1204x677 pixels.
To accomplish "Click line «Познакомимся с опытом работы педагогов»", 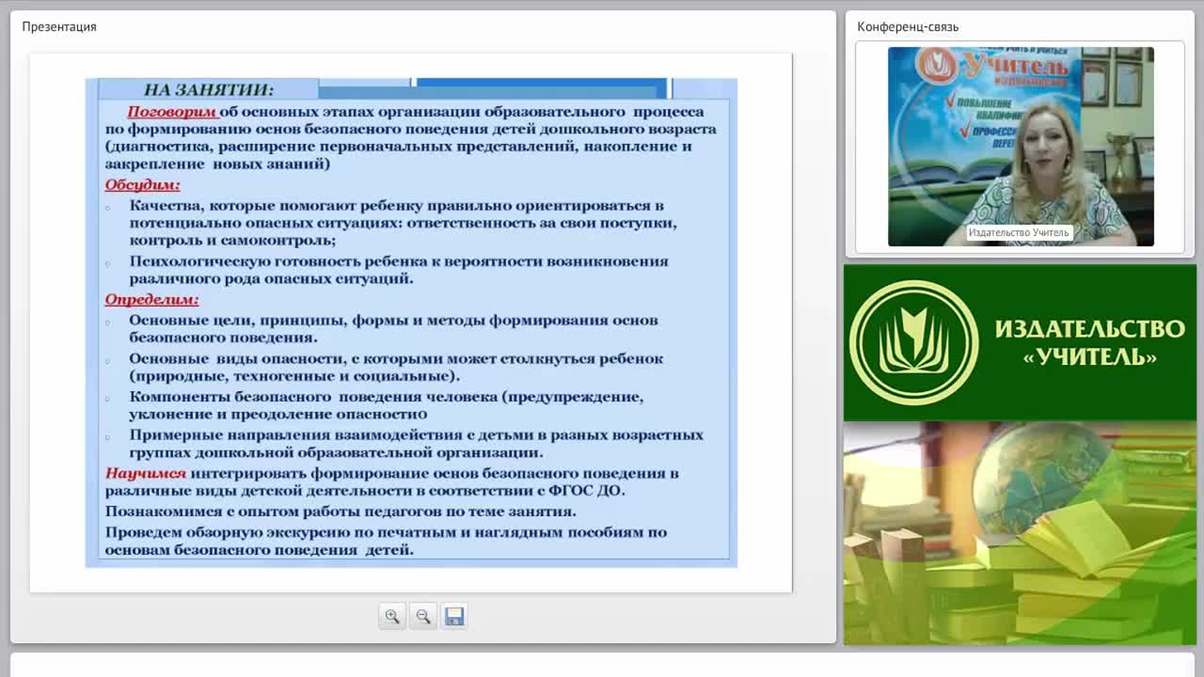I will 341,512.
